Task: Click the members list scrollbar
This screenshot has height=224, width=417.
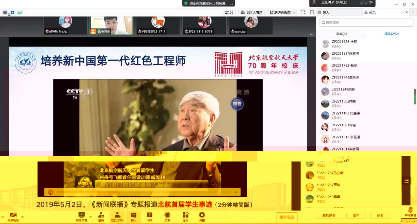Action: click(415, 96)
